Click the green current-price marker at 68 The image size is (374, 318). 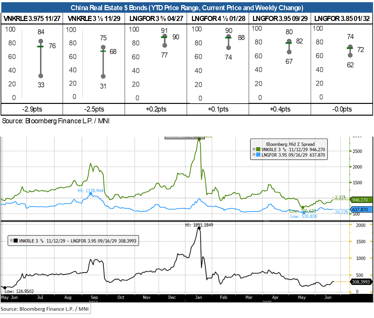pyautogui.click(x=103, y=51)
